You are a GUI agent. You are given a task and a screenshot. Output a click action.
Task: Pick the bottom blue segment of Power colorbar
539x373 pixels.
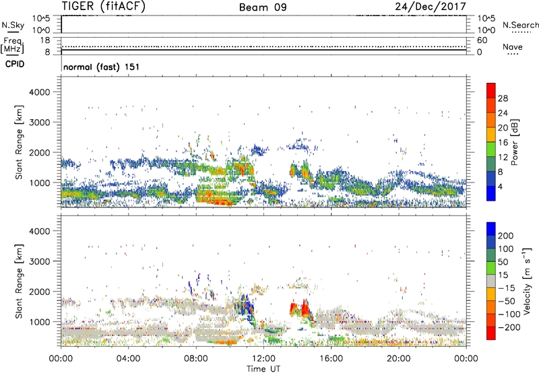[491, 194]
